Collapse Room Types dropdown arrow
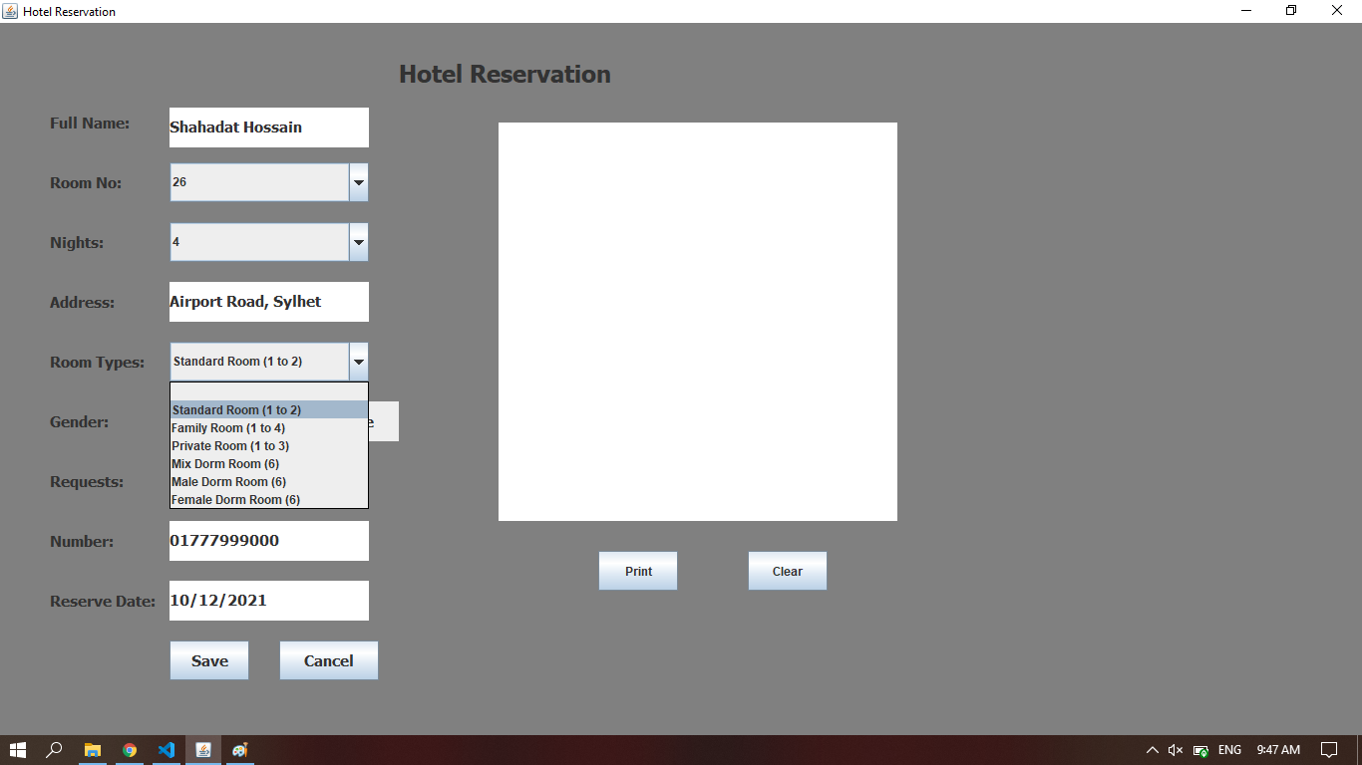This screenshot has width=1362, height=765. click(x=359, y=362)
